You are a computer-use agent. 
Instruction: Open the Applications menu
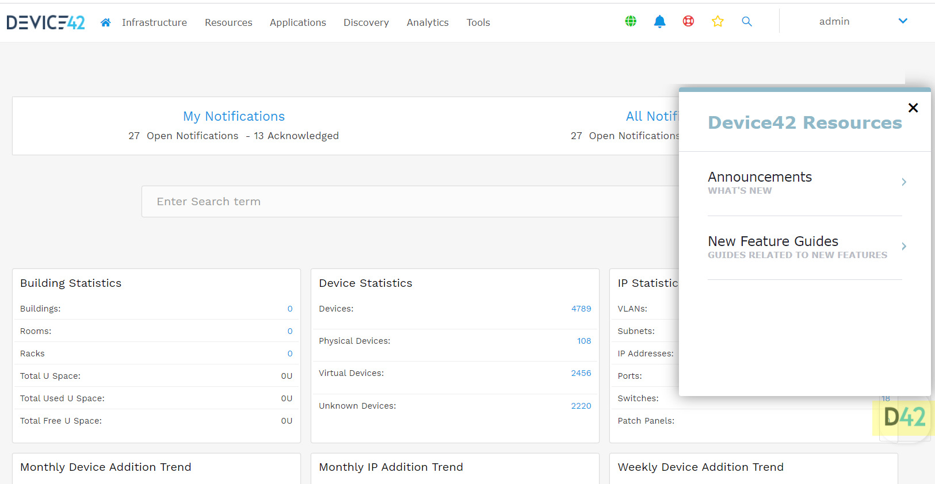[x=298, y=22]
